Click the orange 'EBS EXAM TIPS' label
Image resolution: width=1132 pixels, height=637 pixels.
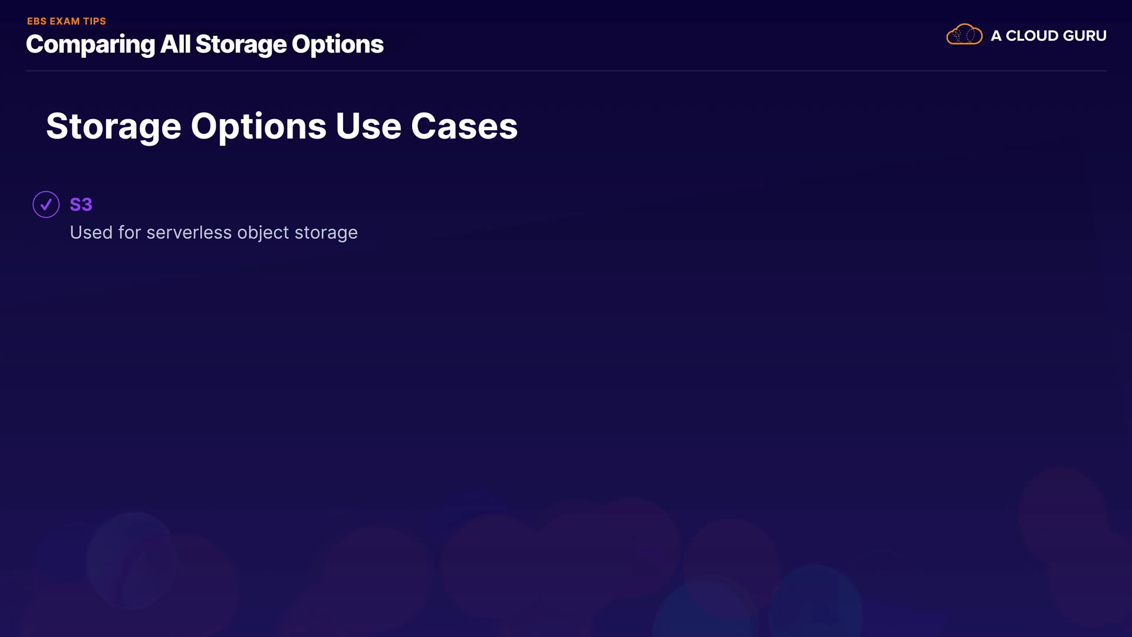67,21
